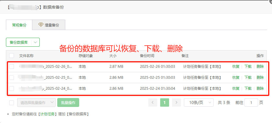Click the 备份数据库 button
Screen dimensions: 272x123
point(19,42)
